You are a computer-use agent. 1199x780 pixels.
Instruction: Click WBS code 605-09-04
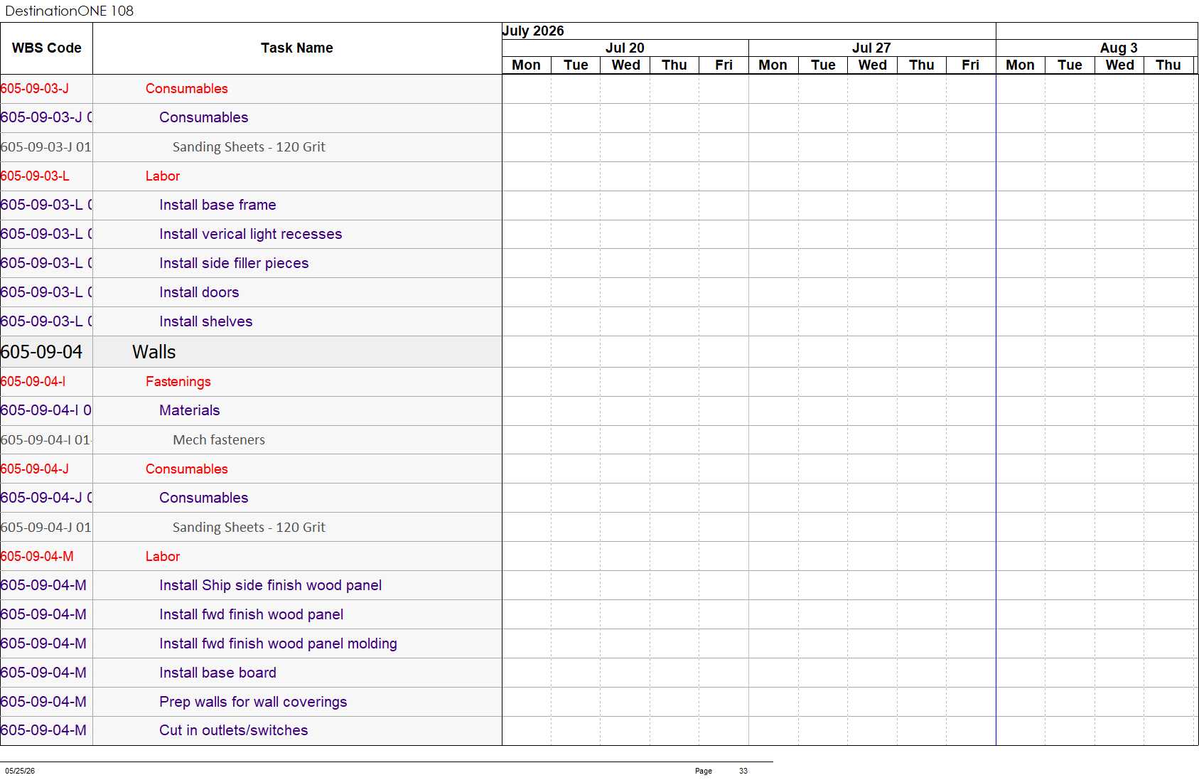(41, 352)
